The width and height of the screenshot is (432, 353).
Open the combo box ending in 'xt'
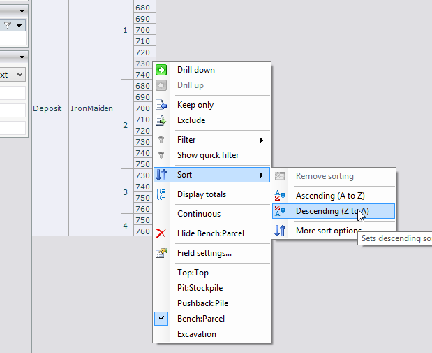(13, 75)
